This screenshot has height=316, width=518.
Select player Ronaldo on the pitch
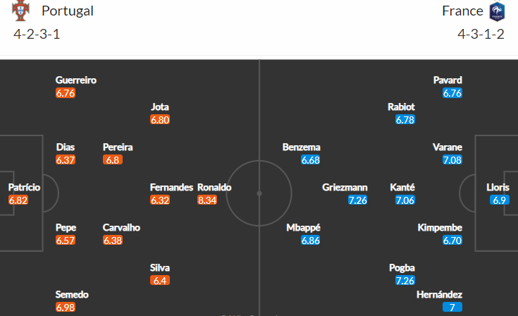[214, 188]
